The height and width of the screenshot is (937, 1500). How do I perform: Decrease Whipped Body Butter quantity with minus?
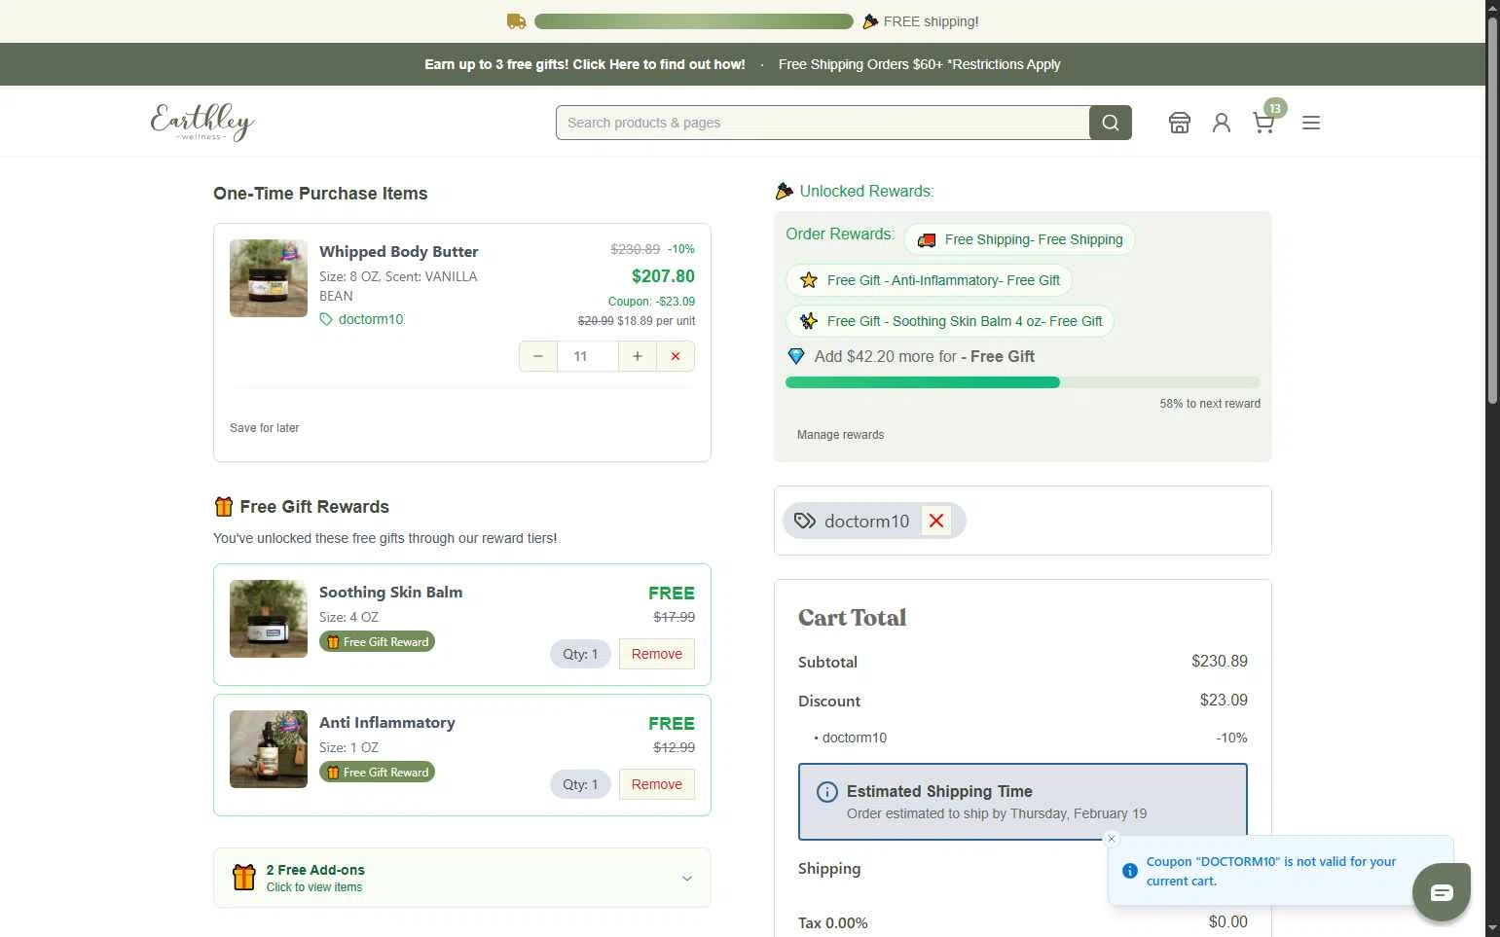(538, 356)
